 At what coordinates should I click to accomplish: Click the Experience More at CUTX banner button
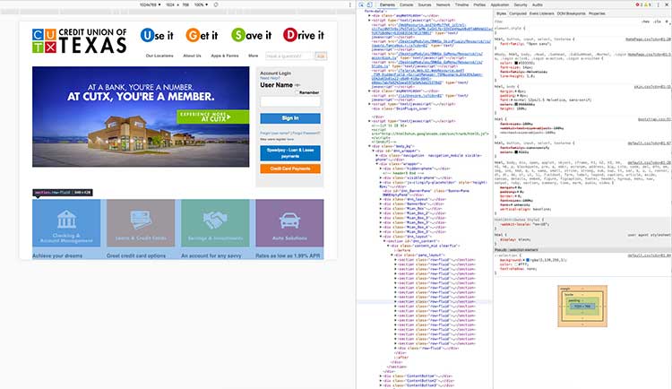pyautogui.click(x=212, y=117)
